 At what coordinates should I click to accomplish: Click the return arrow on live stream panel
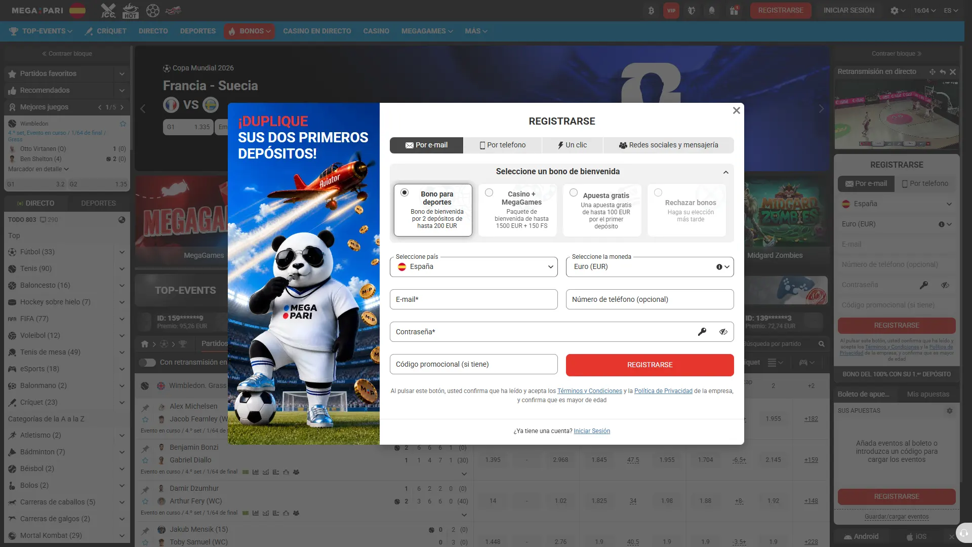(x=943, y=72)
